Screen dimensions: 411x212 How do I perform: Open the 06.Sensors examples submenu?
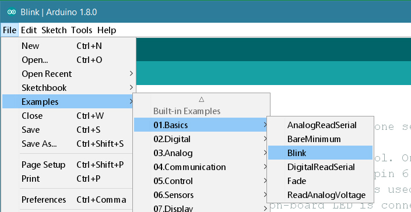click(202, 195)
